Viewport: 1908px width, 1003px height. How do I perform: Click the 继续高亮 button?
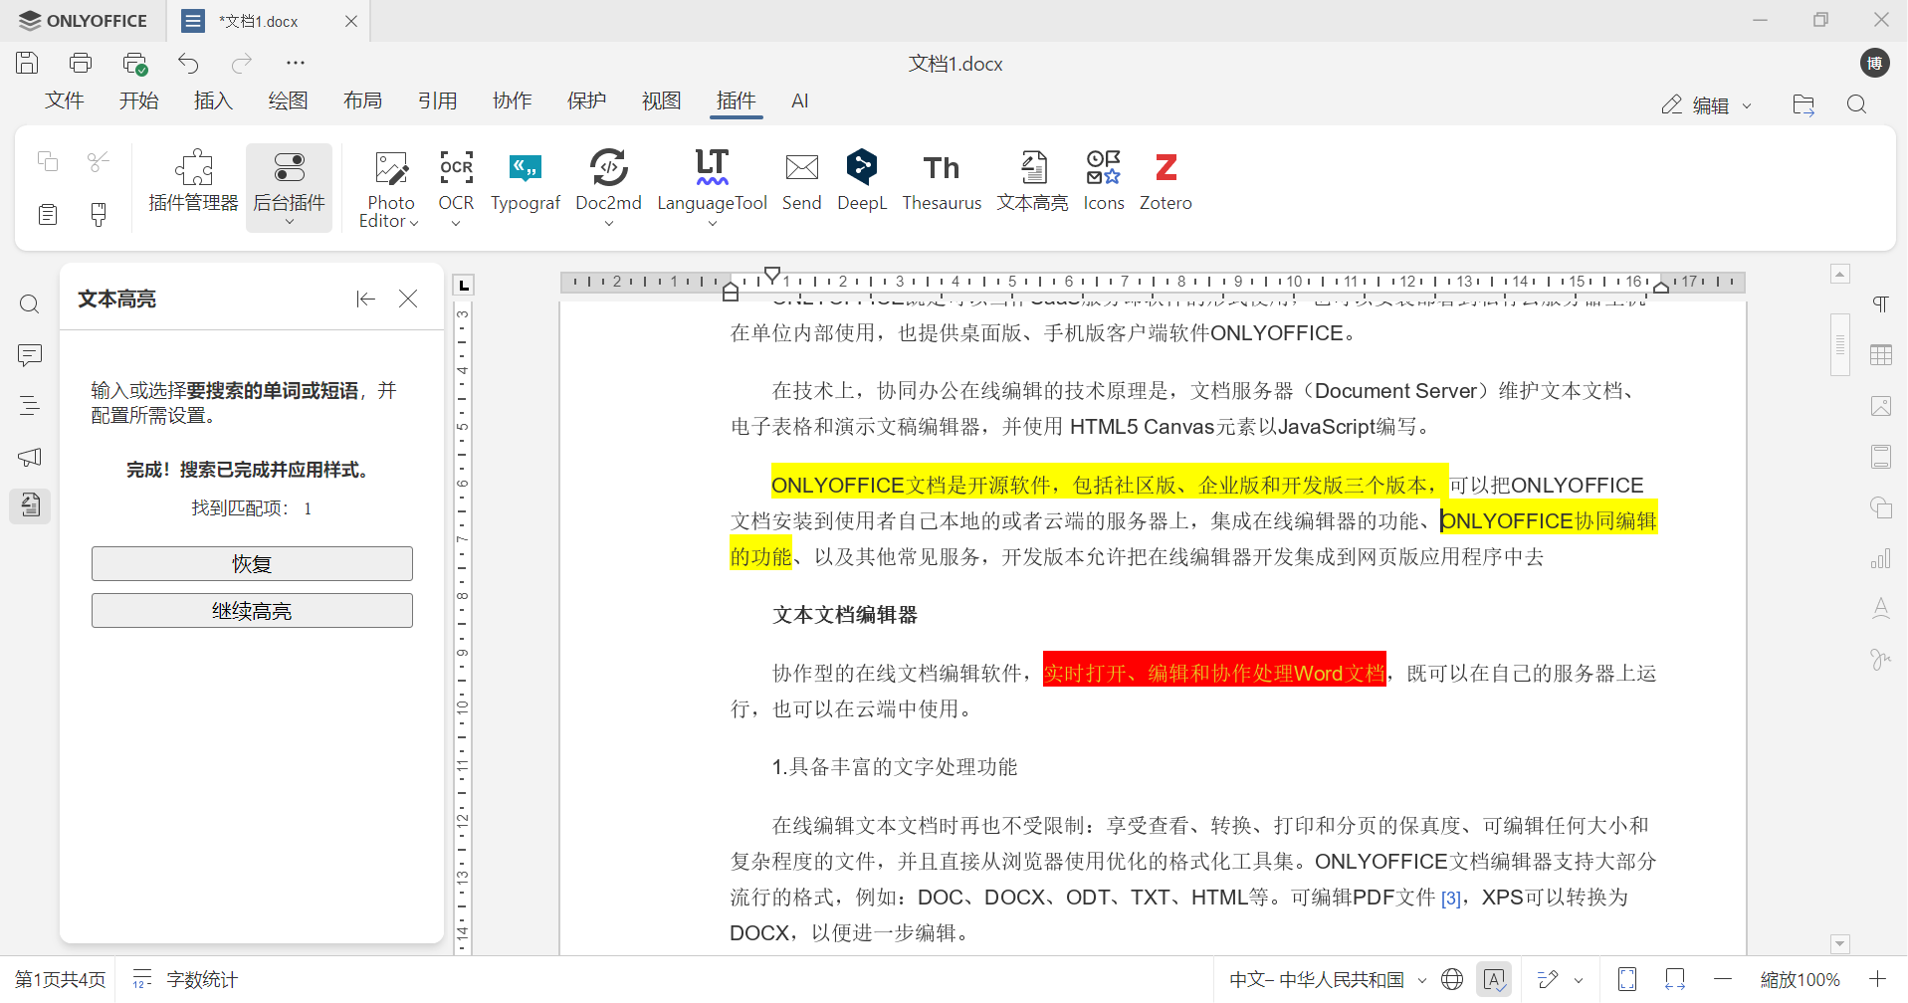pos(251,610)
